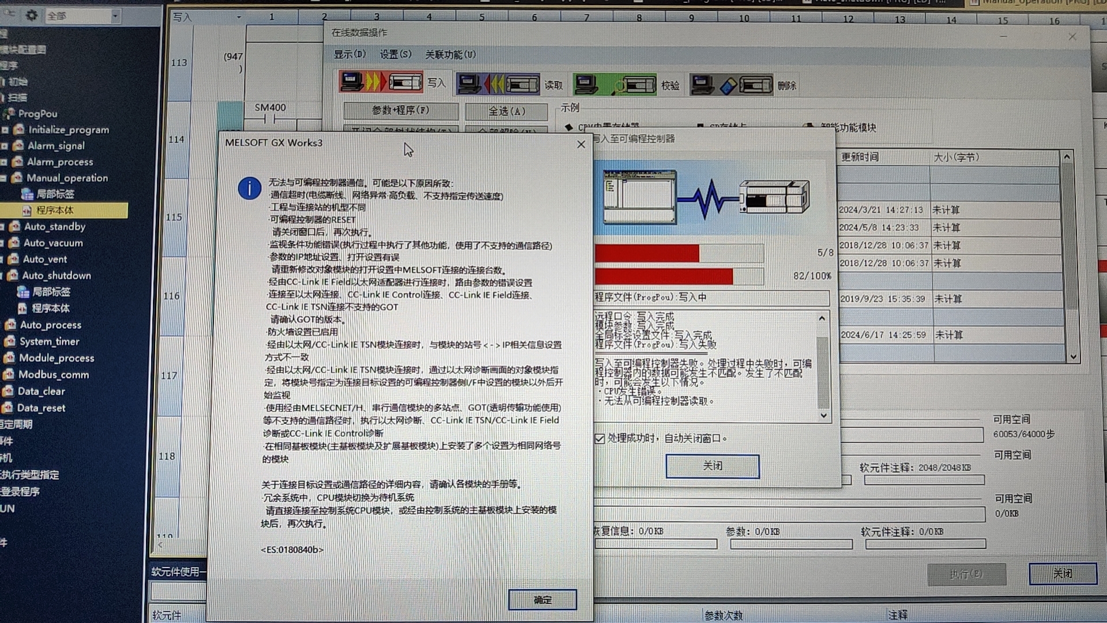Screen dimensions: 1107x623
Task: Click the blue information icon in error dialog
Action: click(x=249, y=188)
